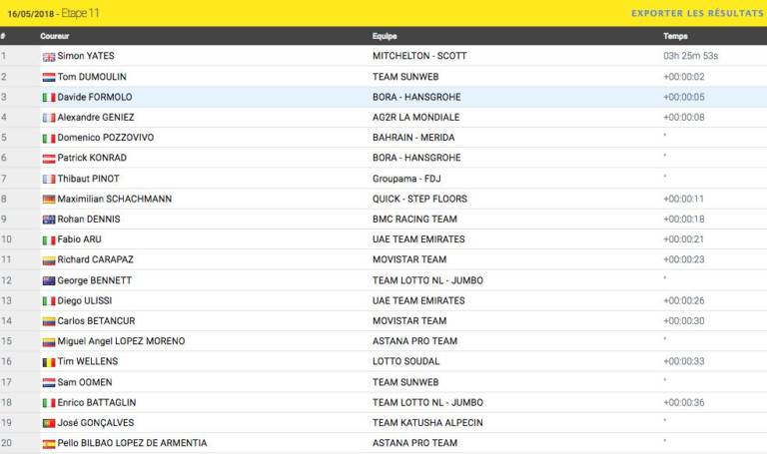Click the New Zealand flag beside George BENNETT
The image size is (767, 454).
click(49, 281)
